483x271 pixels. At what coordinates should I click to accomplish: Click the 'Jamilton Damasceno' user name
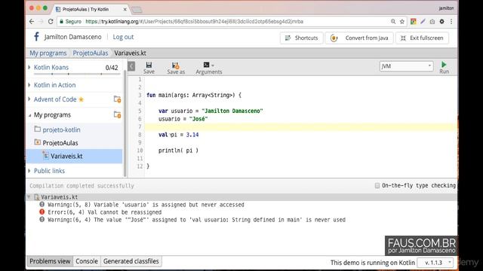pyautogui.click(x=72, y=37)
